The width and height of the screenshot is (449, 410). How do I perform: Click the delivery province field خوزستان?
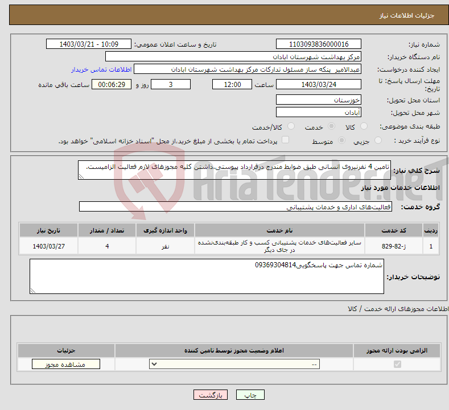(x=319, y=100)
